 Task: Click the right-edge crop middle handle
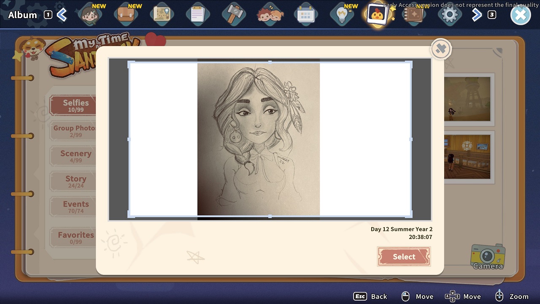click(411, 139)
